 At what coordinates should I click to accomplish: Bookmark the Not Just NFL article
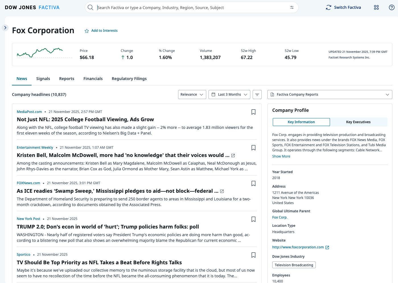point(253,112)
